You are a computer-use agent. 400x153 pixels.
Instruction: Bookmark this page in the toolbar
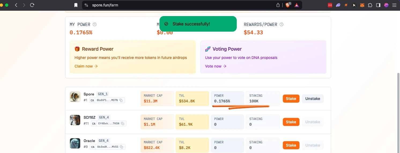click(76, 5)
